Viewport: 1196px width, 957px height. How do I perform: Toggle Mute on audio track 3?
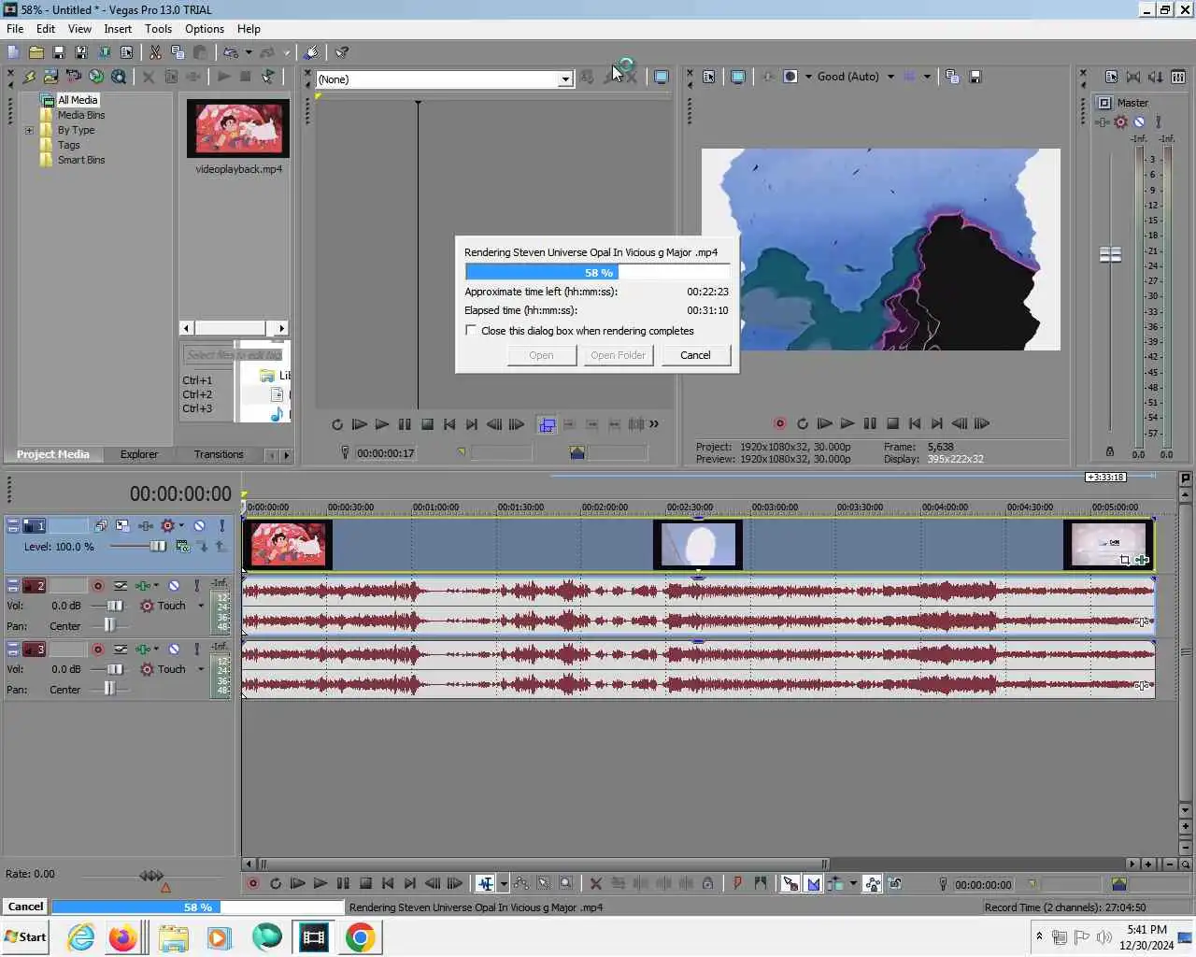click(x=174, y=649)
